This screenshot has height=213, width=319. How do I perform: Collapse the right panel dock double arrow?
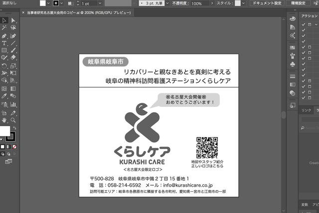(x=295, y=10)
